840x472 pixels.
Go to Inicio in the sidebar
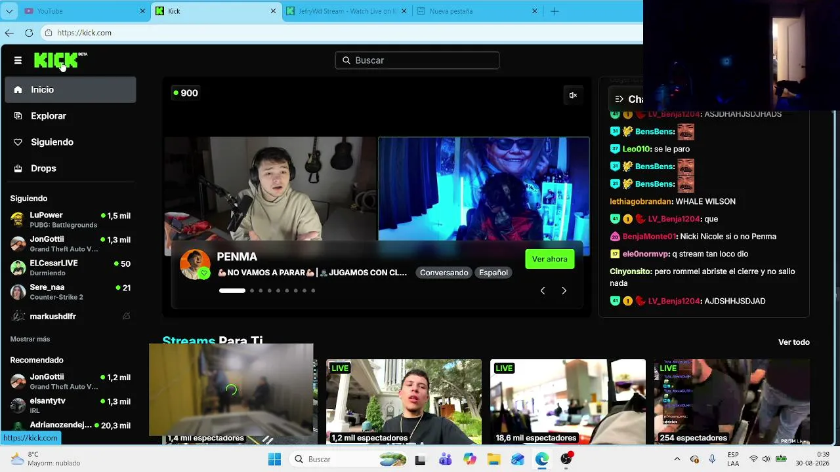(x=70, y=90)
